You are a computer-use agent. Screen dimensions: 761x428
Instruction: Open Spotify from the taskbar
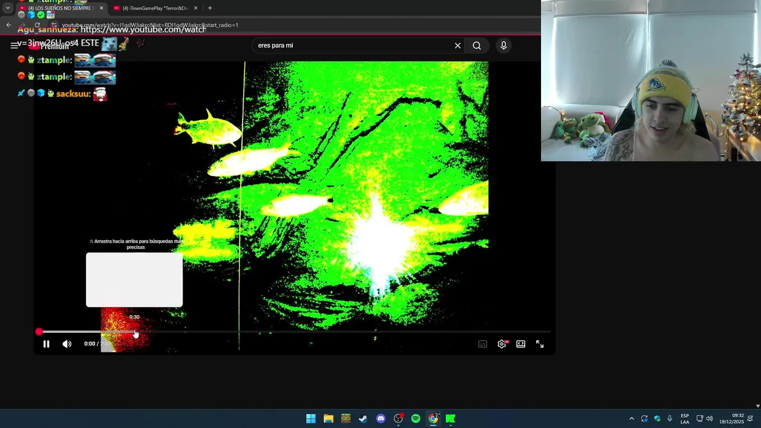416,418
